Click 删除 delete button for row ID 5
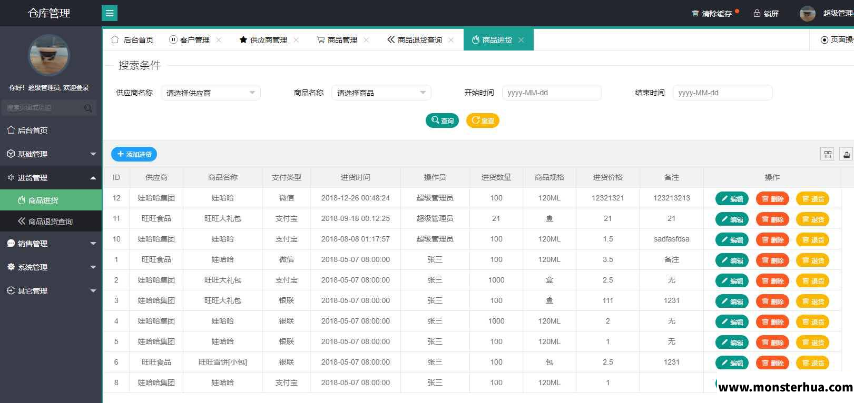This screenshot has height=403, width=854. [x=772, y=342]
